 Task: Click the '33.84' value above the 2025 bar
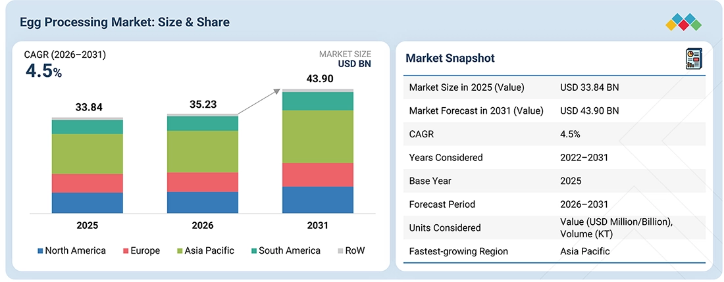click(89, 107)
